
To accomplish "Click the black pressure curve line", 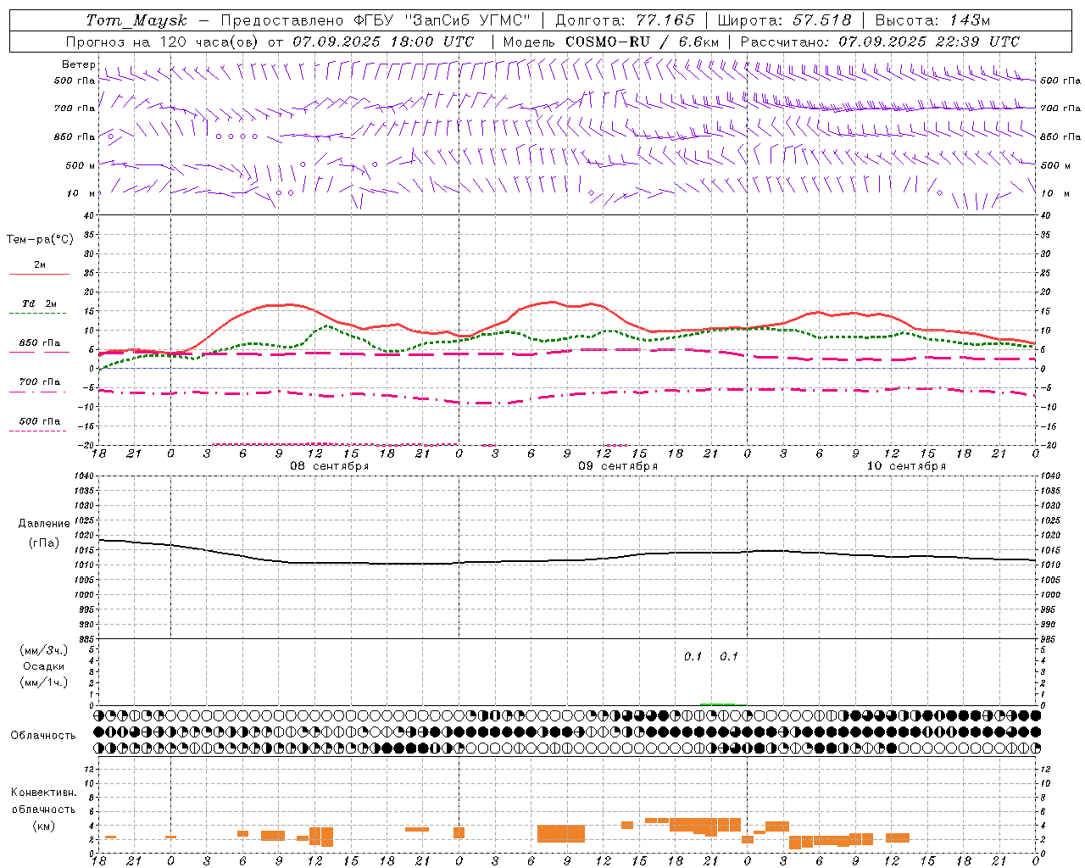I will pos(568,559).
